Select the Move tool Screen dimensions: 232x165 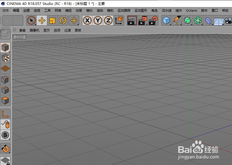point(42,20)
